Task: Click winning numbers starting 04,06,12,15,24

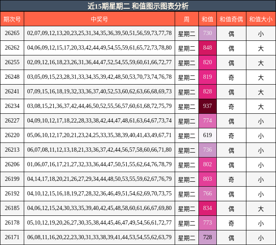Action: [x=99, y=208]
